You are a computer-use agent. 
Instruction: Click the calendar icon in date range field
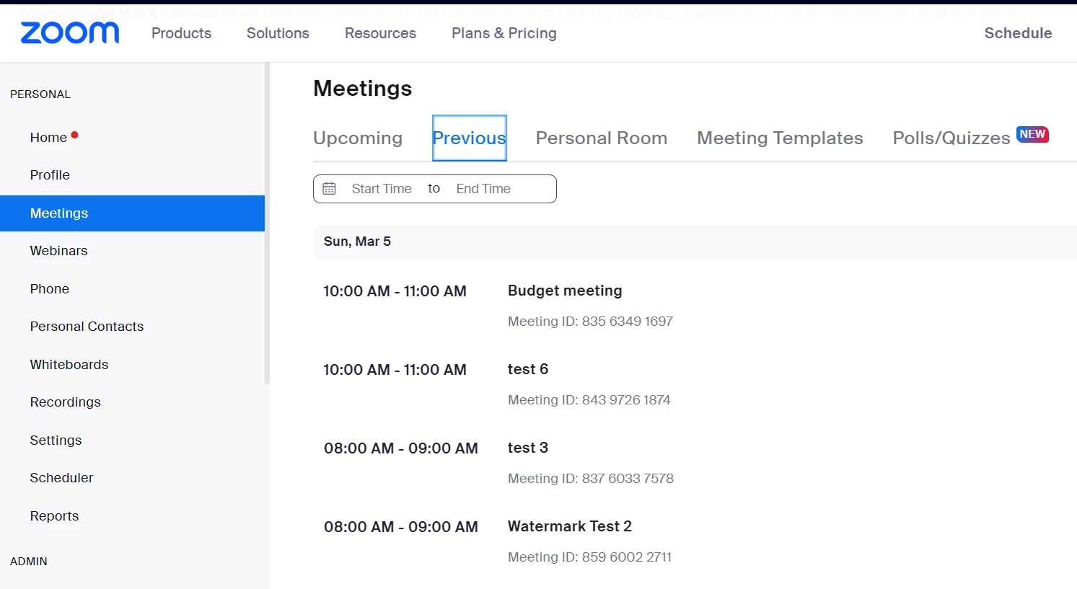pyautogui.click(x=329, y=189)
